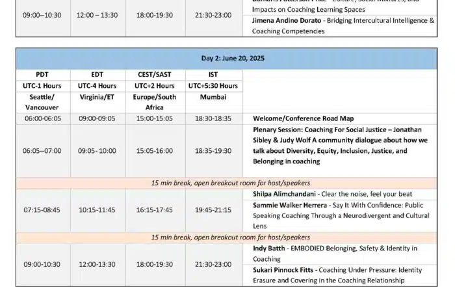The width and height of the screenshot is (455, 287).
Task: Select the Europe/South Africa cell
Action: pos(155,102)
